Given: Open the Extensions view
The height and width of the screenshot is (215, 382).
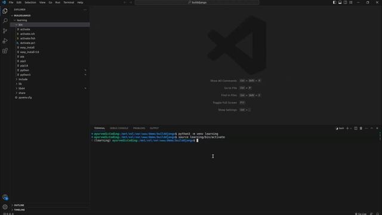Looking at the screenshot, I should (x=5, y=51).
